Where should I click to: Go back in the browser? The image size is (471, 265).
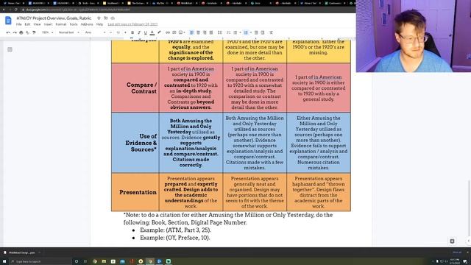point(4,10)
